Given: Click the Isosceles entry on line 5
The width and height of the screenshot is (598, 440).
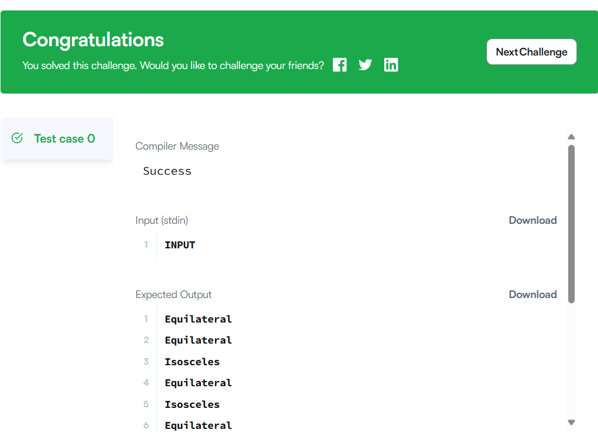Looking at the screenshot, I should (192, 404).
